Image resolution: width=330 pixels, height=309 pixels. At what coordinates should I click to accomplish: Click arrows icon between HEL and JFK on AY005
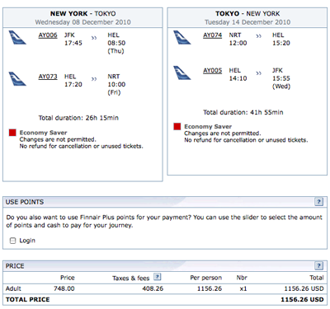[259, 73]
